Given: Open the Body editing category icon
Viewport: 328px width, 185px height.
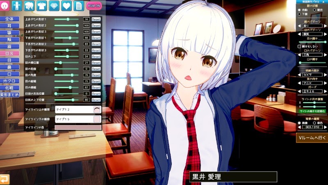Looking at the screenshot, I should tap(17, 6).
